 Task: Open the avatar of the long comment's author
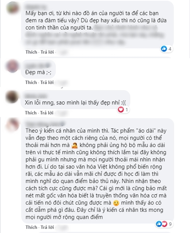(x=13, y=125)
